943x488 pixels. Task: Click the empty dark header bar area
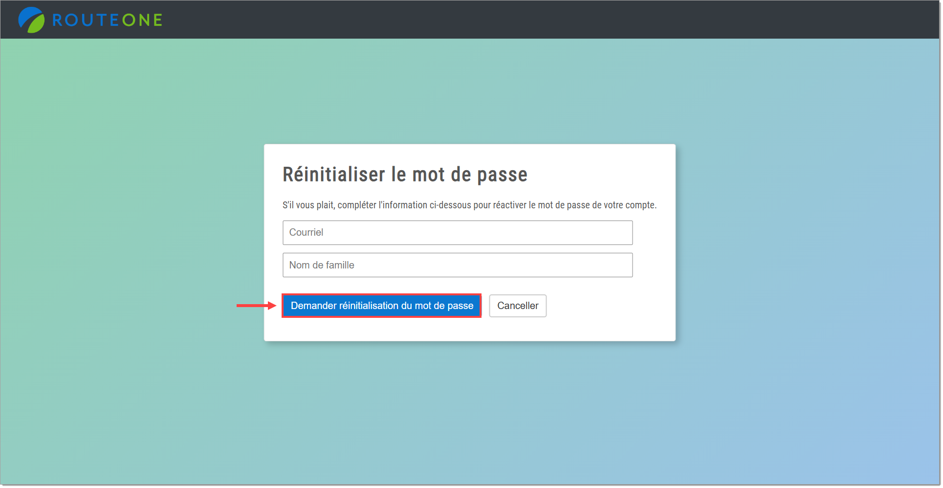(x=538, y=20)
